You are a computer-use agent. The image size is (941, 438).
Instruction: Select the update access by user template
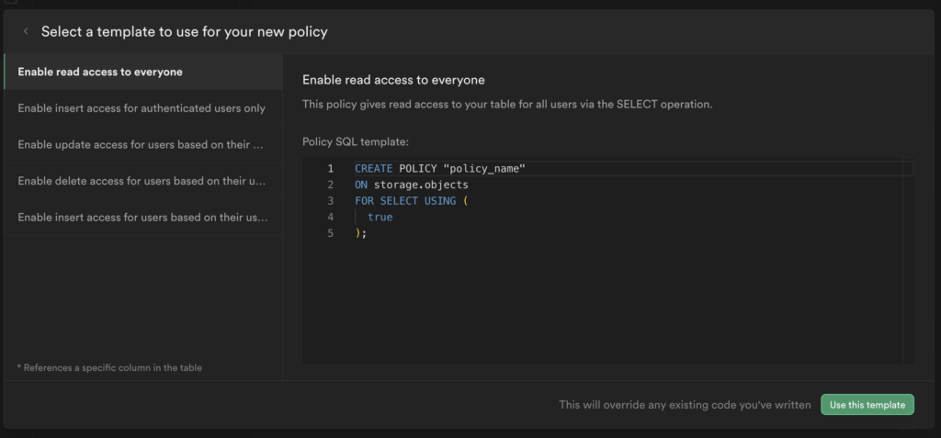tap(142, 145)
